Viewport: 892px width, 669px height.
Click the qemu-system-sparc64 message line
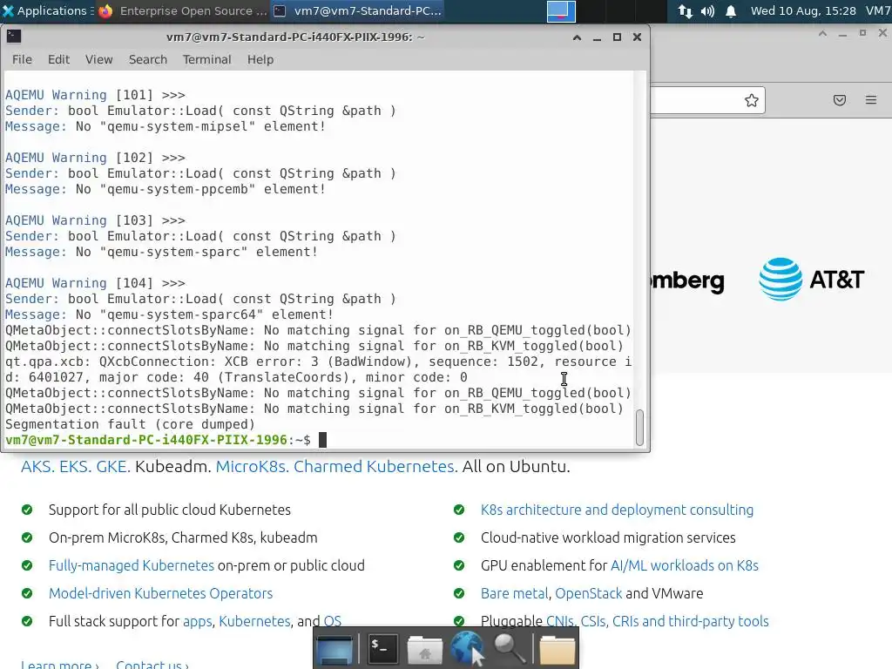click(x=169, y=314)
